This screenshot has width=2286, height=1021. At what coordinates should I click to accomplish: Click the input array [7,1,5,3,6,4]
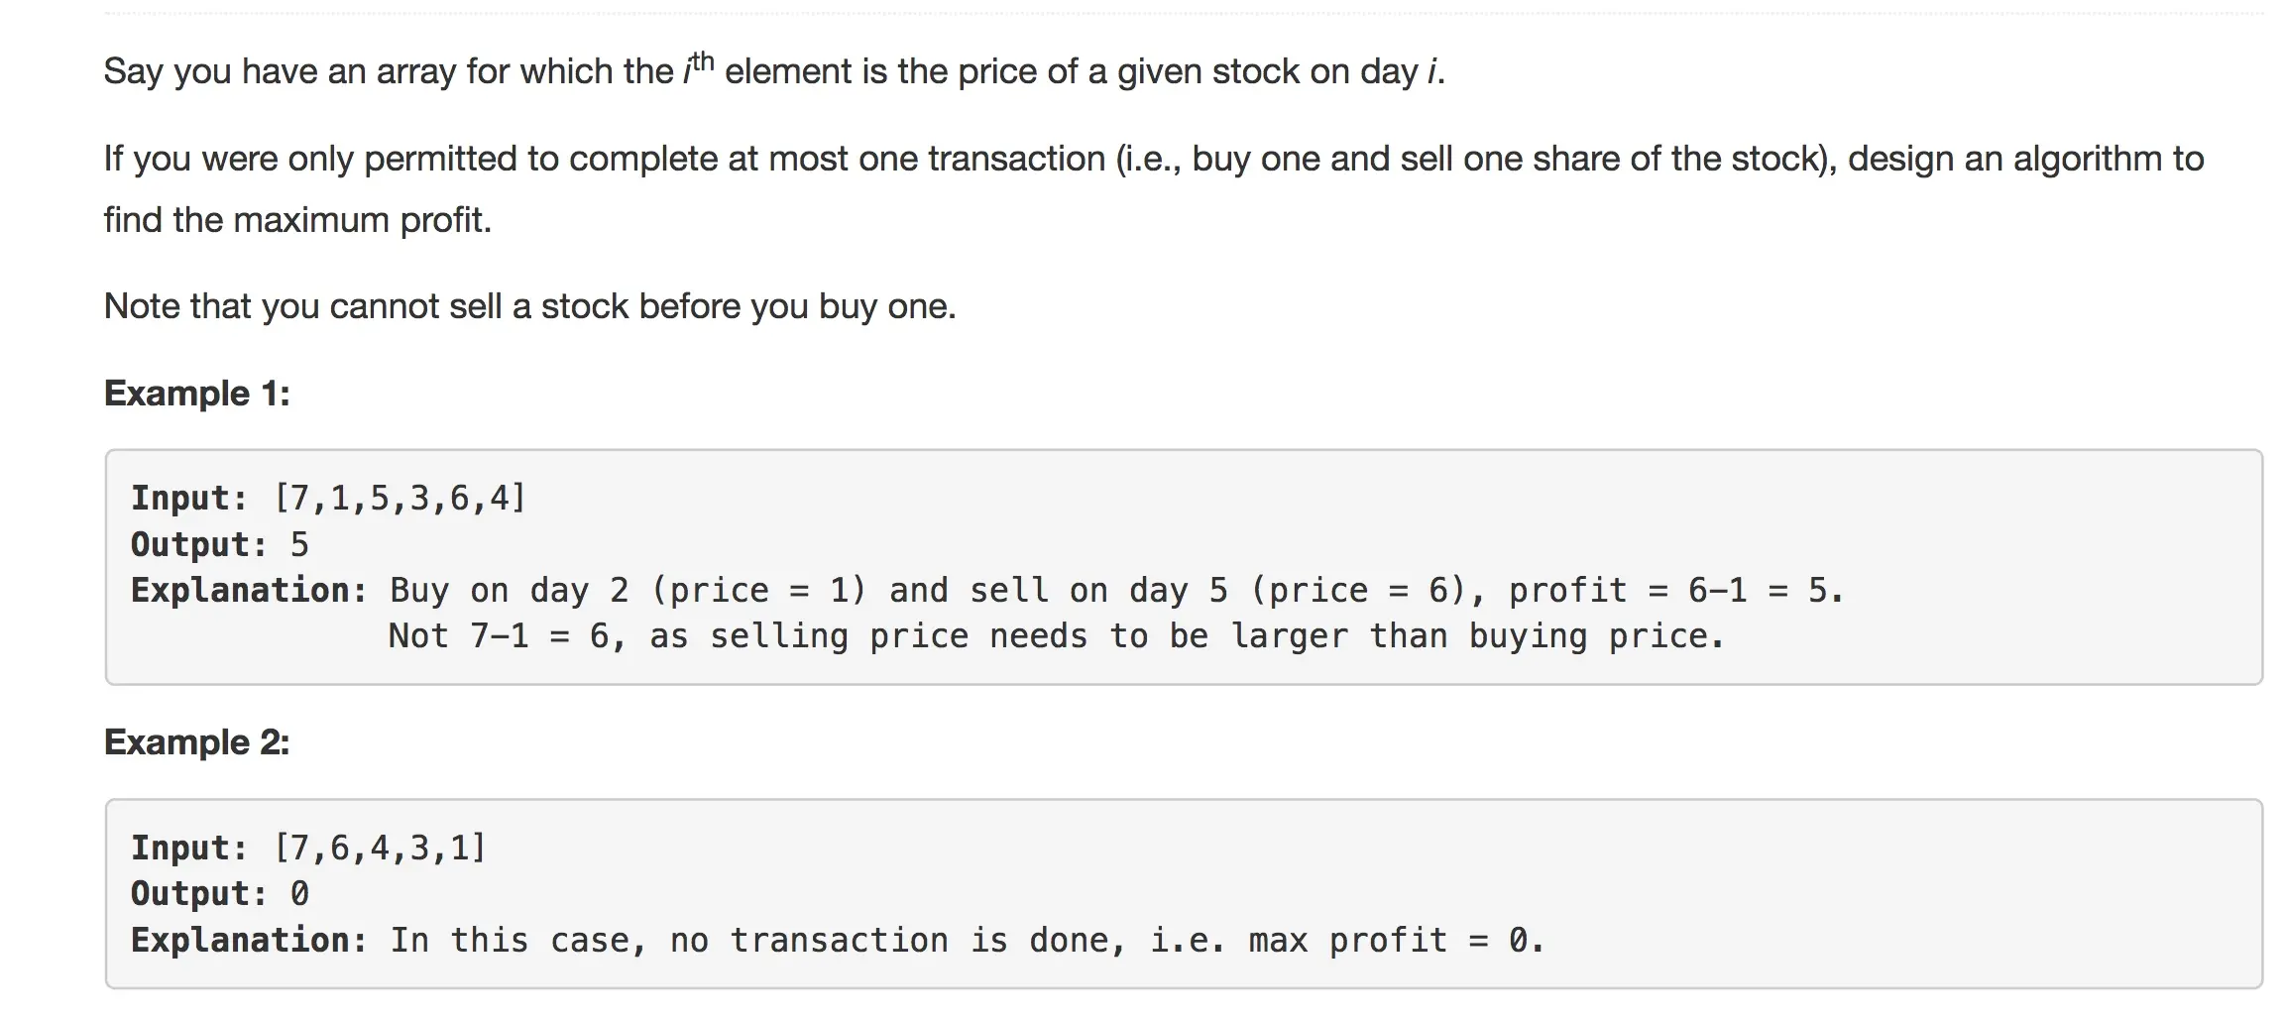point(400,498)
